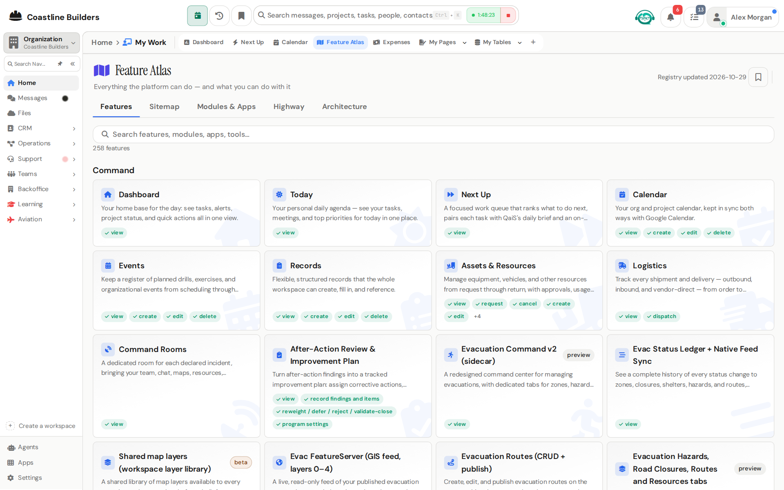This screenshot has height=490, width=784.
Task: Switch to the Highway tab
Action: coord(289,107)
